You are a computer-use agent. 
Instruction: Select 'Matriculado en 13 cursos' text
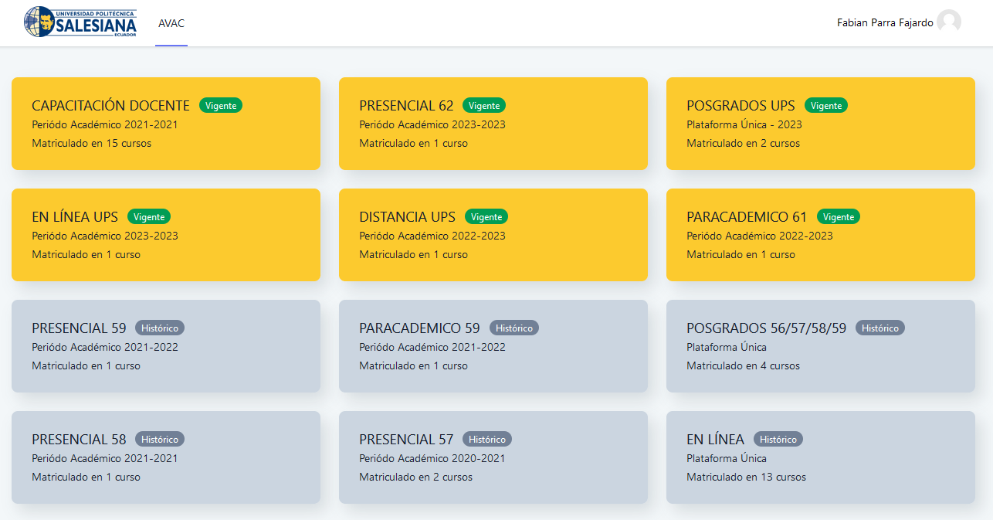746,477
